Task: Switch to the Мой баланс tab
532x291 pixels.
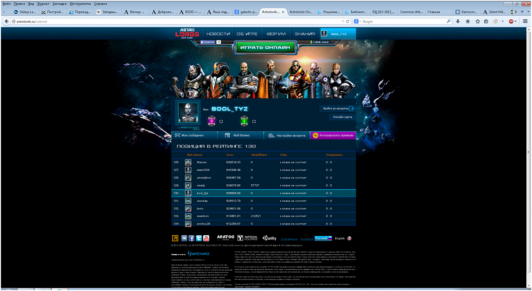Action: tap(240, 135)
